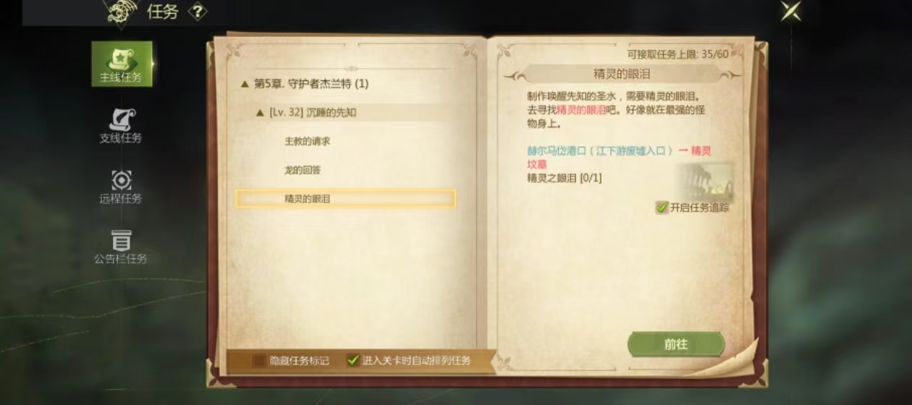The height and width of the screenshot is (405, 912).
Task: Uncheck 进入关卡时自动排列任务 checkbox
Action: point(353,359)
